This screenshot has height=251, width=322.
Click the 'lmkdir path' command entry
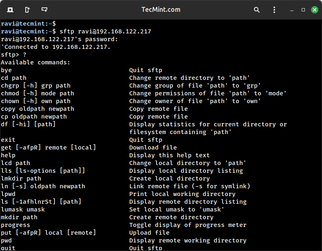pyautogui.click(x=21, y=178)
